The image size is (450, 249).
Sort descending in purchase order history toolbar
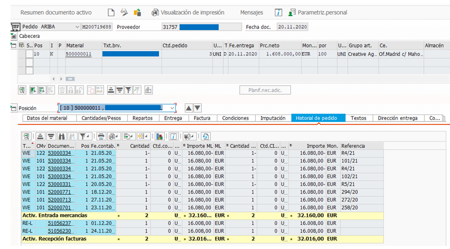[51, 137]
